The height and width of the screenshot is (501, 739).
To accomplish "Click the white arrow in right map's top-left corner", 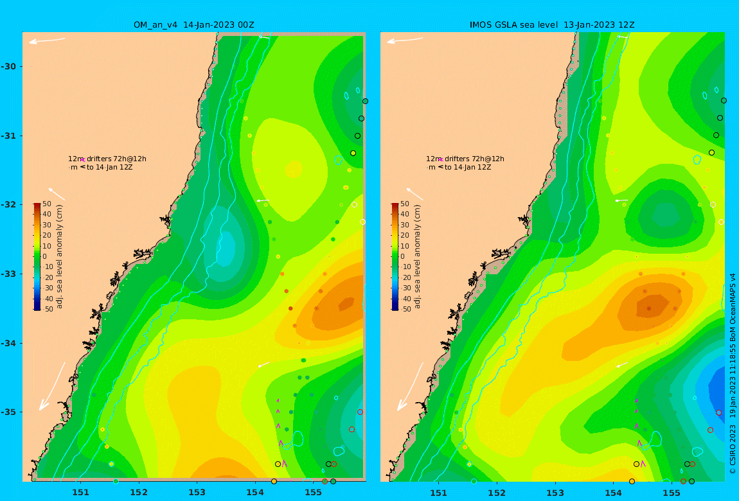I will [x=405, y=40].
